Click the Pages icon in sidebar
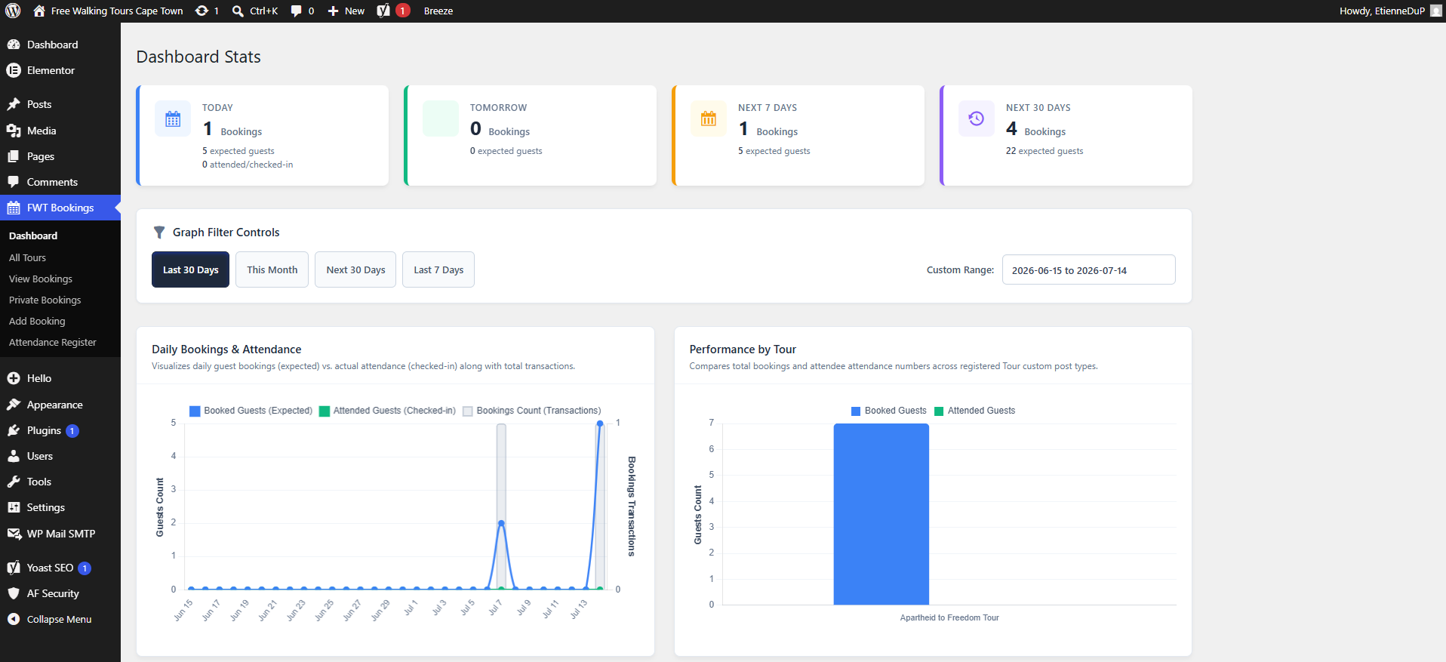Image resolution: width=1446 pixels, height=662 pixels. click(x=14, y=156)
